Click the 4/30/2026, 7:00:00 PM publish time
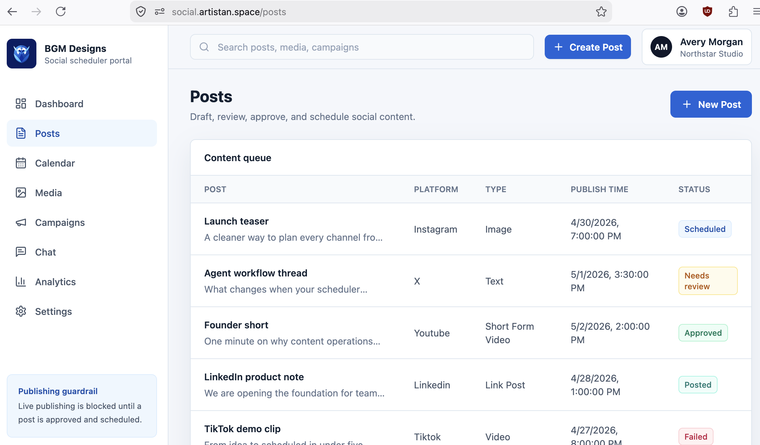The image size is (760, 445). (x=596, y=229)
